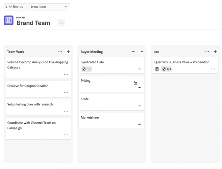Add a card to Joe column
Image resolution: width=222 pixels, height=169 pixels.
point(215,52)
